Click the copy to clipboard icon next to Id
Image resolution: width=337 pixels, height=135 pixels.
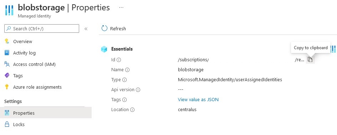coord(310,59)
